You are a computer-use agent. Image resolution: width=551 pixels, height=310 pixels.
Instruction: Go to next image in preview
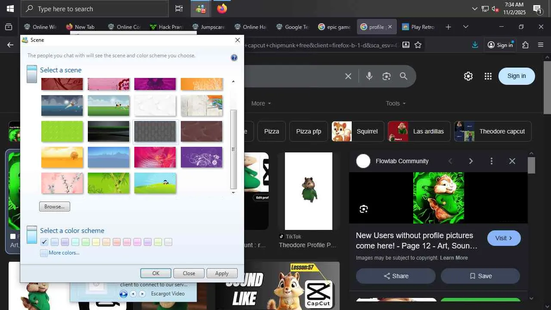pos(471,161)
